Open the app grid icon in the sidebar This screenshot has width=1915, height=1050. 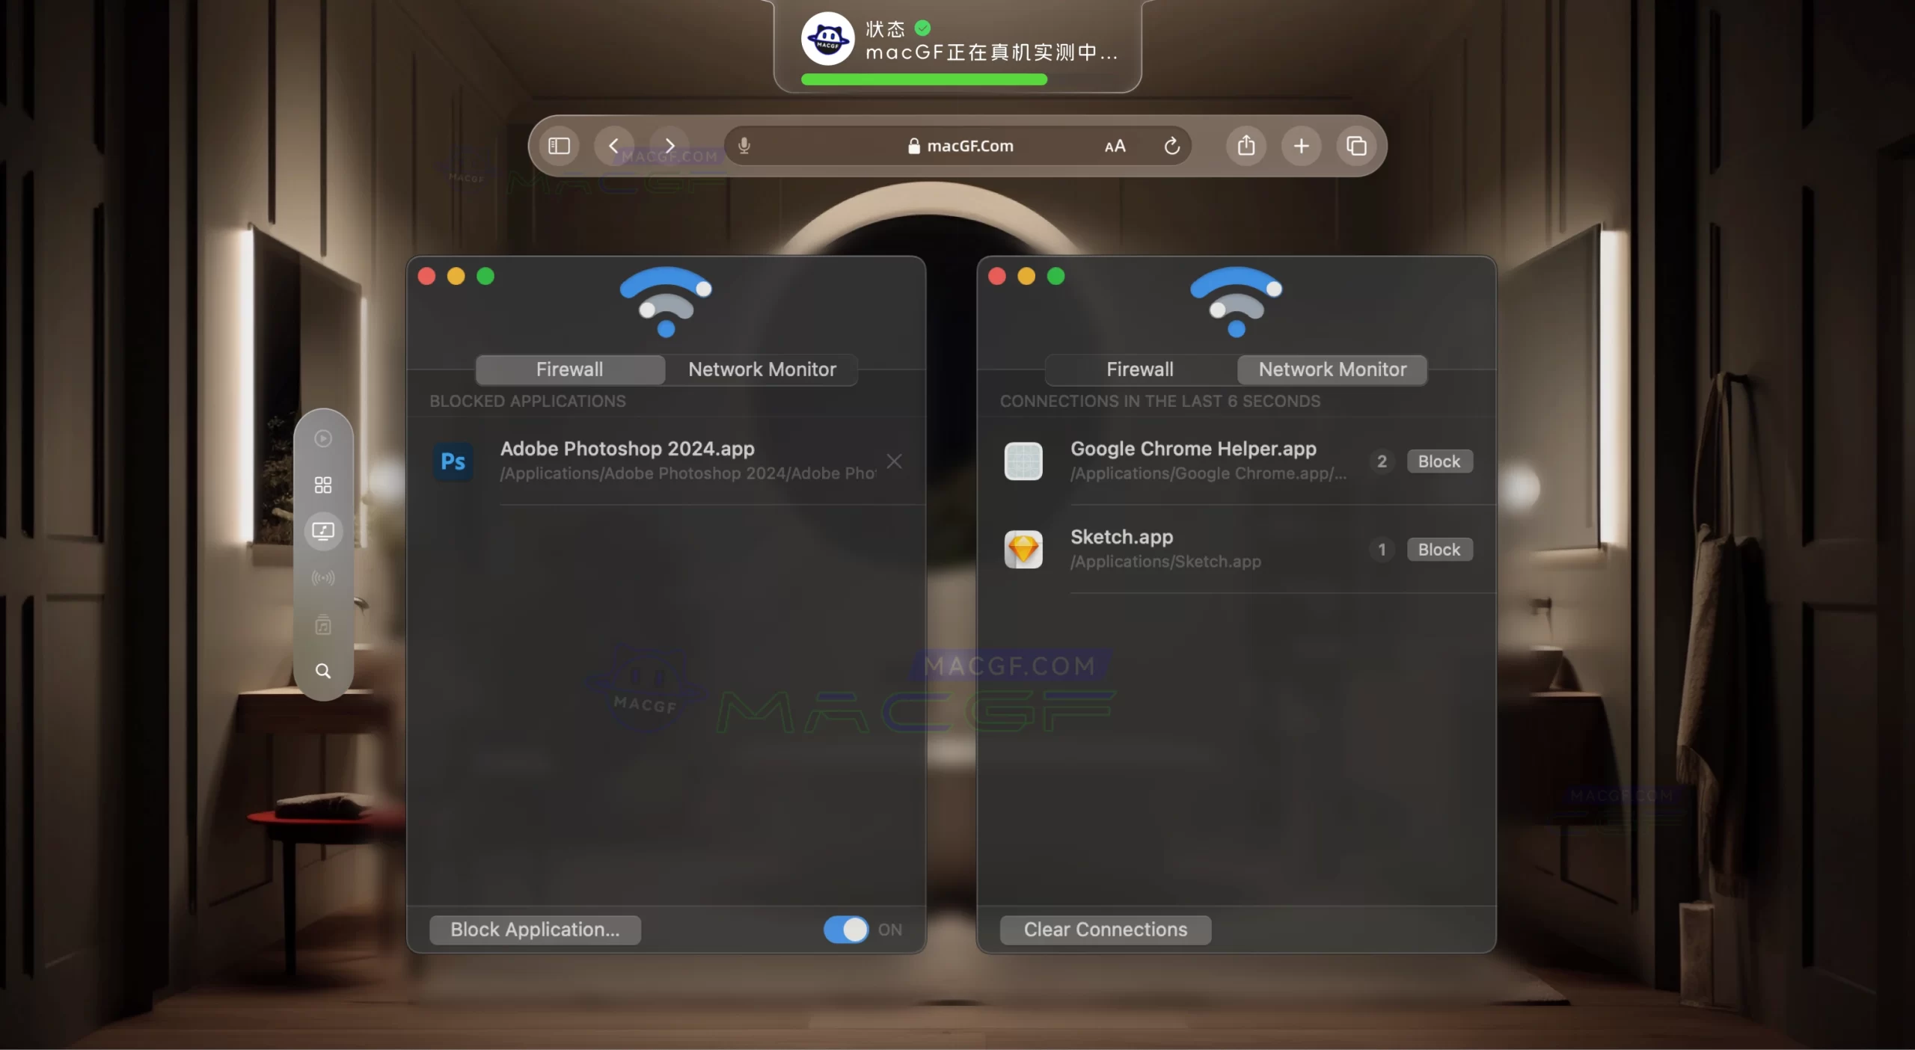pyautogui.click(x=322, y=484)
